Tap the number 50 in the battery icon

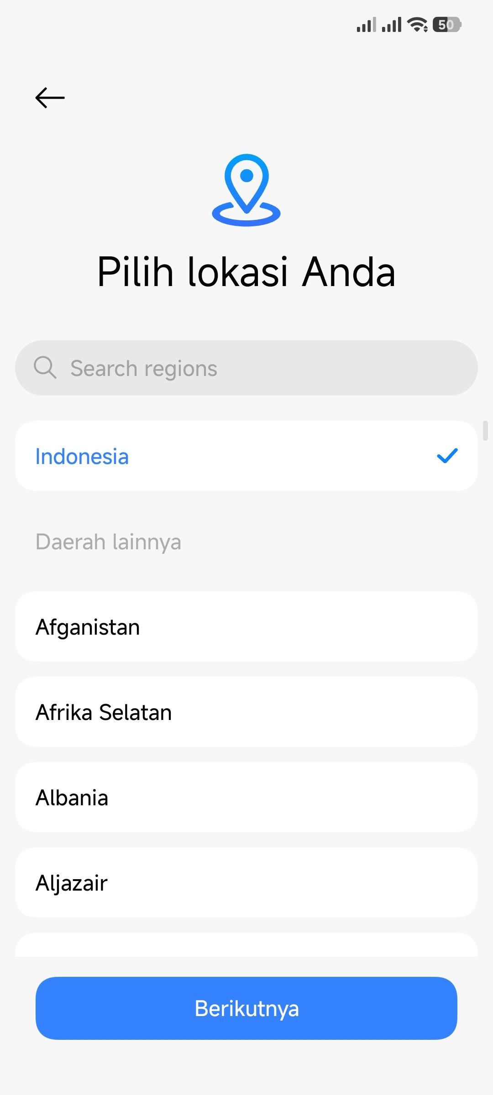click(x=446, y=25)
